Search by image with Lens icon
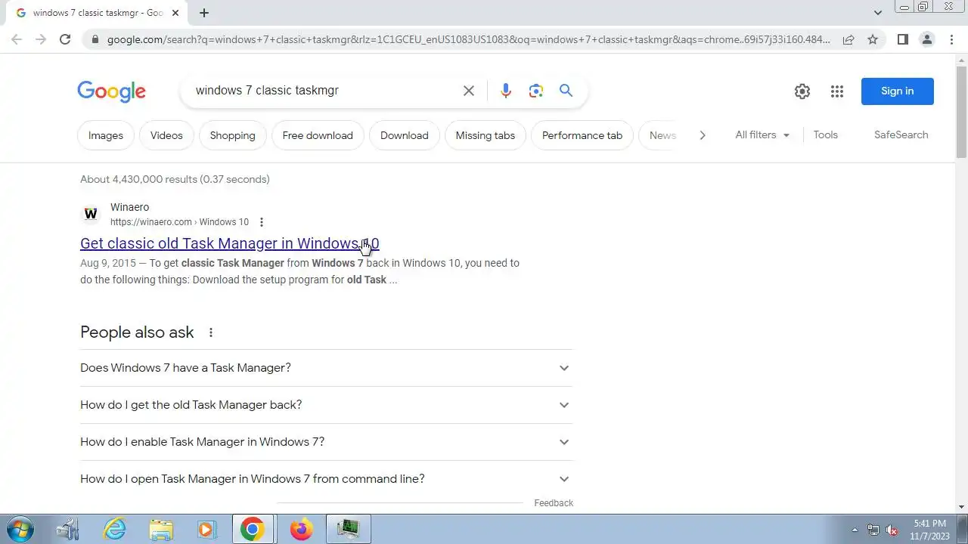The height and width of the screenshot is (544, 968). (x=536, y=91)
